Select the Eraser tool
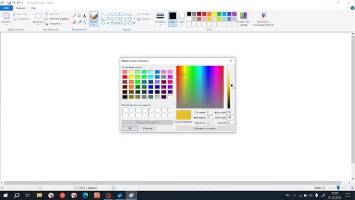The height and width of the screenshot is (200, 355). click(x=74, y=22)
